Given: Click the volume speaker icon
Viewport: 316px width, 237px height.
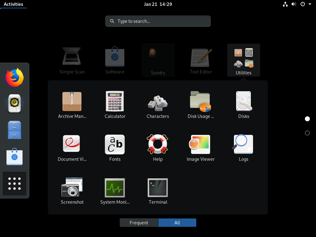Looking at the screenshot, I should [294, 4].
